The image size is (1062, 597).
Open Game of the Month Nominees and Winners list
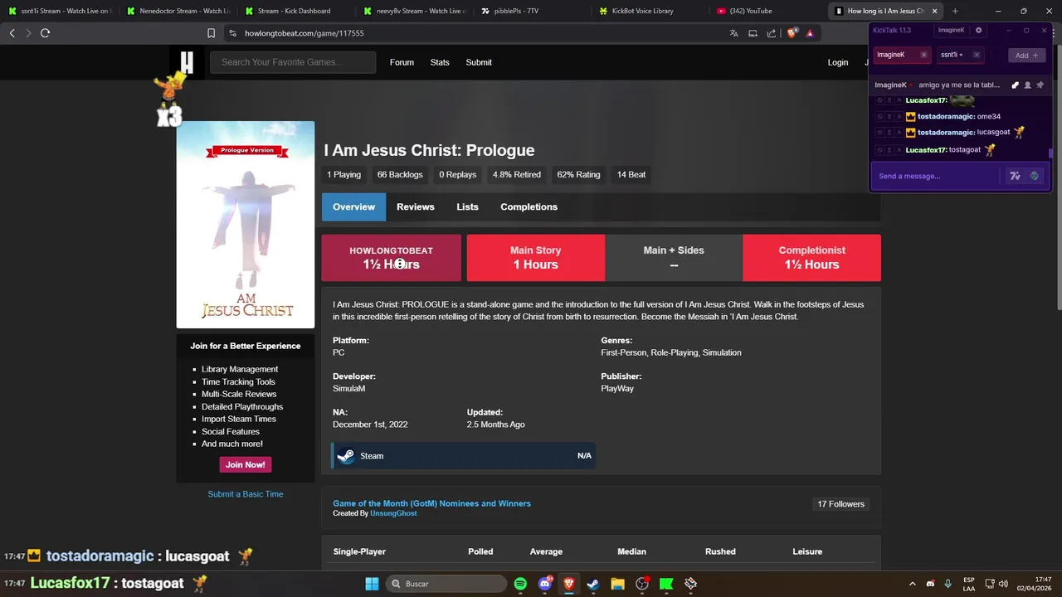tap(431, 503)
